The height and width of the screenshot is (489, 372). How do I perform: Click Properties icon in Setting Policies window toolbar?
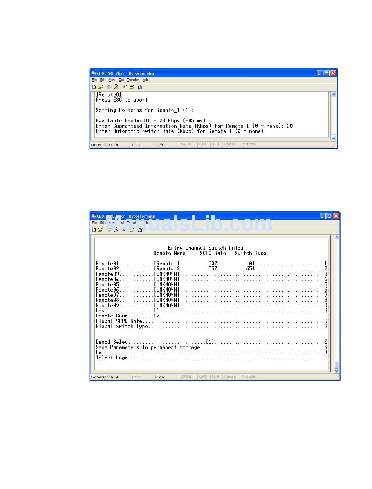click(x=141, y=87)
